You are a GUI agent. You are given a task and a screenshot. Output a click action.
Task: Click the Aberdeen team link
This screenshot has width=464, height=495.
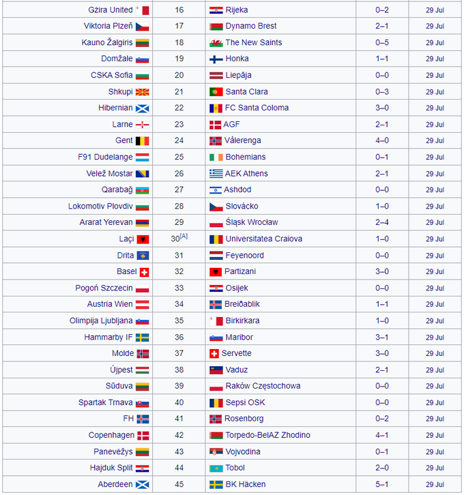[115, 484]
